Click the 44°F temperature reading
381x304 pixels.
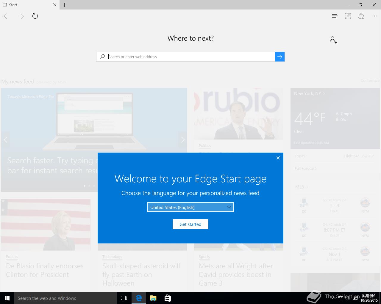tap(310, 118)
